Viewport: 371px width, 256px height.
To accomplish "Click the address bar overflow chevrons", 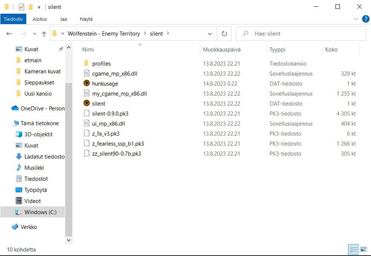I will pos(62,34).
